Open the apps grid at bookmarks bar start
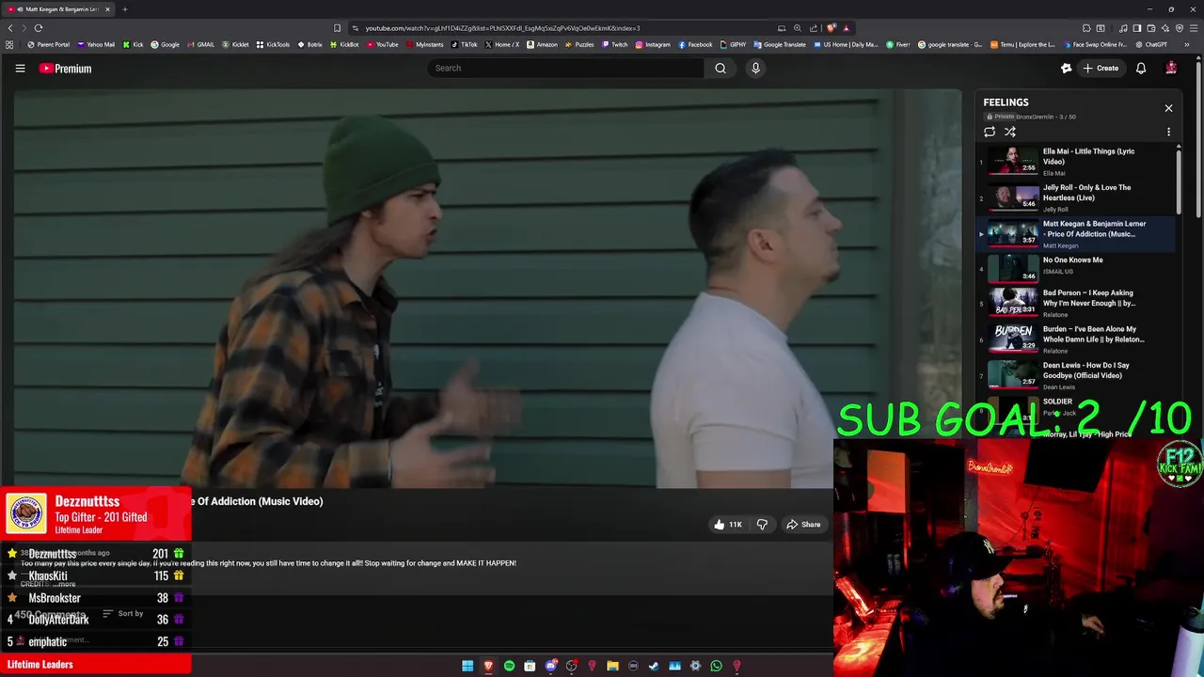 click(9, 44)
